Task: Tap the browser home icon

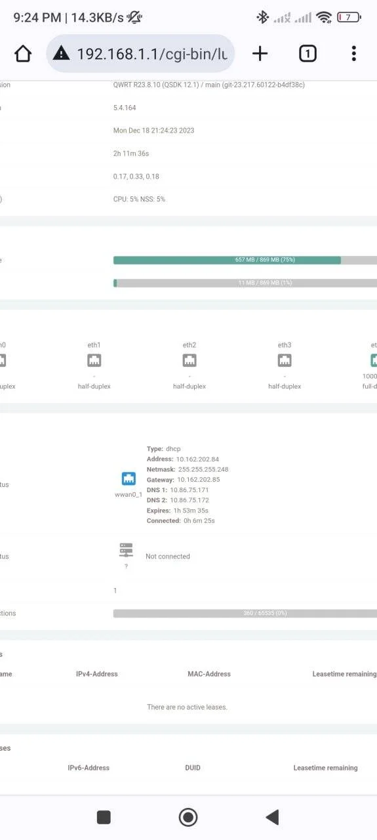Action: point(23,53)
